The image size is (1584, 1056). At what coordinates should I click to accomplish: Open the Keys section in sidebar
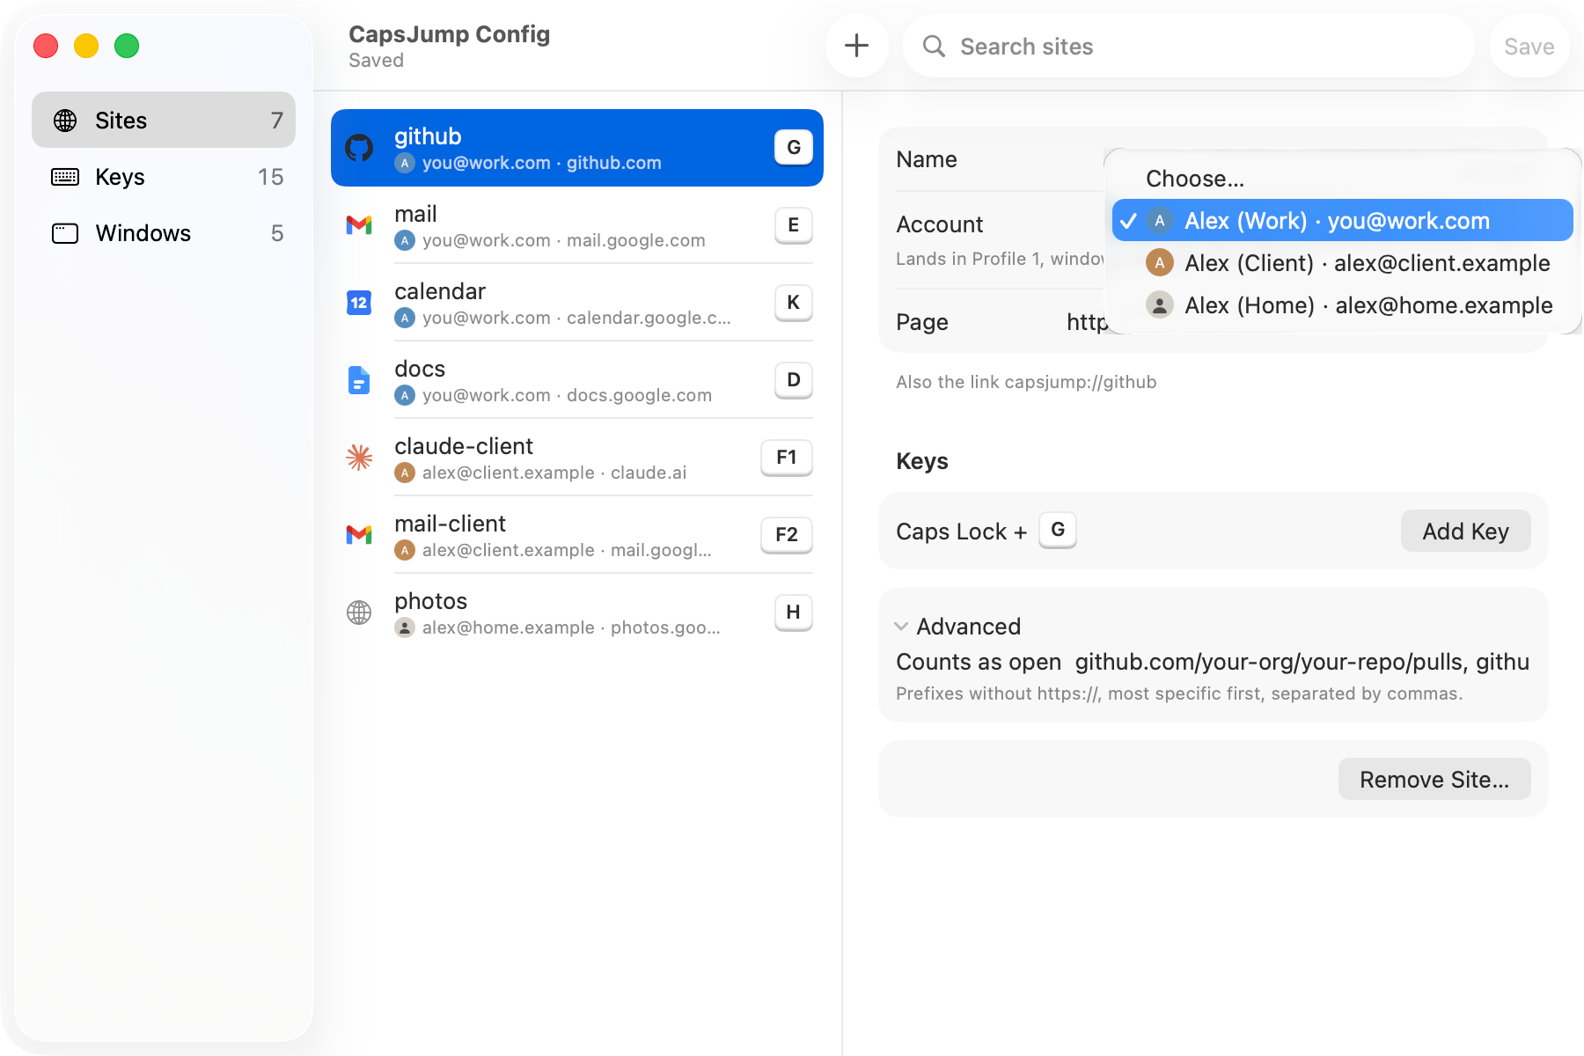pos(164,177)
